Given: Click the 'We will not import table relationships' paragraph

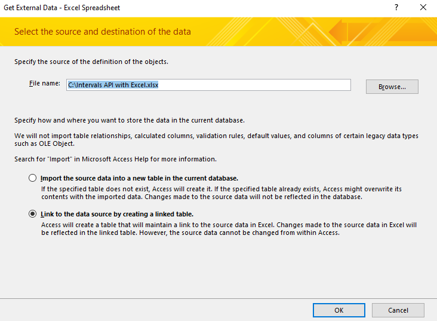Looking at the screenshot, I should (x=216, y=140).
